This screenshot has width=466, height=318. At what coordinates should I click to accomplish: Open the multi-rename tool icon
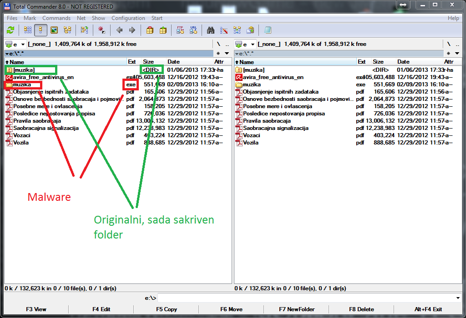point(224,30)
